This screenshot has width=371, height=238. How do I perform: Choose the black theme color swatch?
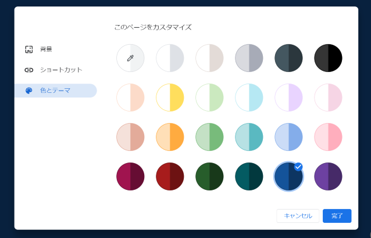click(x=328, y=58)
